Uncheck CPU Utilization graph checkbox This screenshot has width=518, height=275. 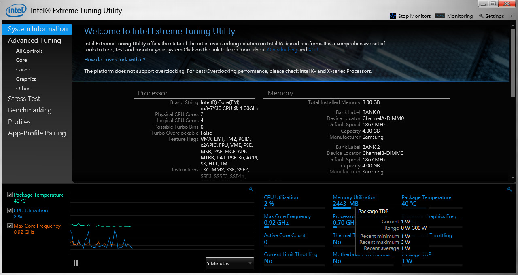tap(10, 211)
